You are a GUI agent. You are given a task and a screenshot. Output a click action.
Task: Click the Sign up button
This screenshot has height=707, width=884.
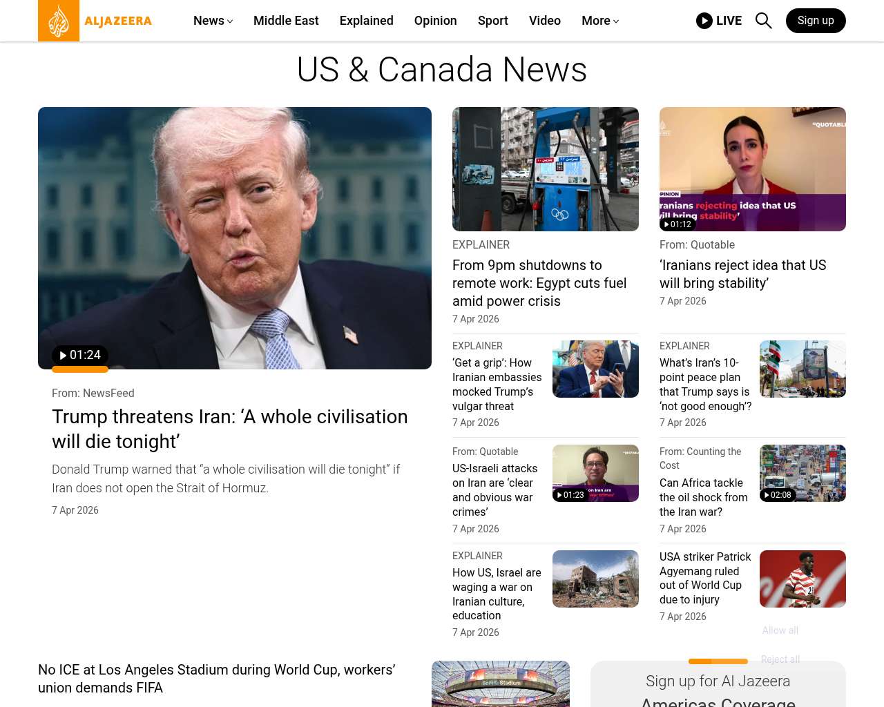[815, 21]
